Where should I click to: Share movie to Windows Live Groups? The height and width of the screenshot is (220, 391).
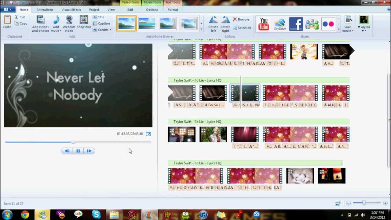pos(312,24)
